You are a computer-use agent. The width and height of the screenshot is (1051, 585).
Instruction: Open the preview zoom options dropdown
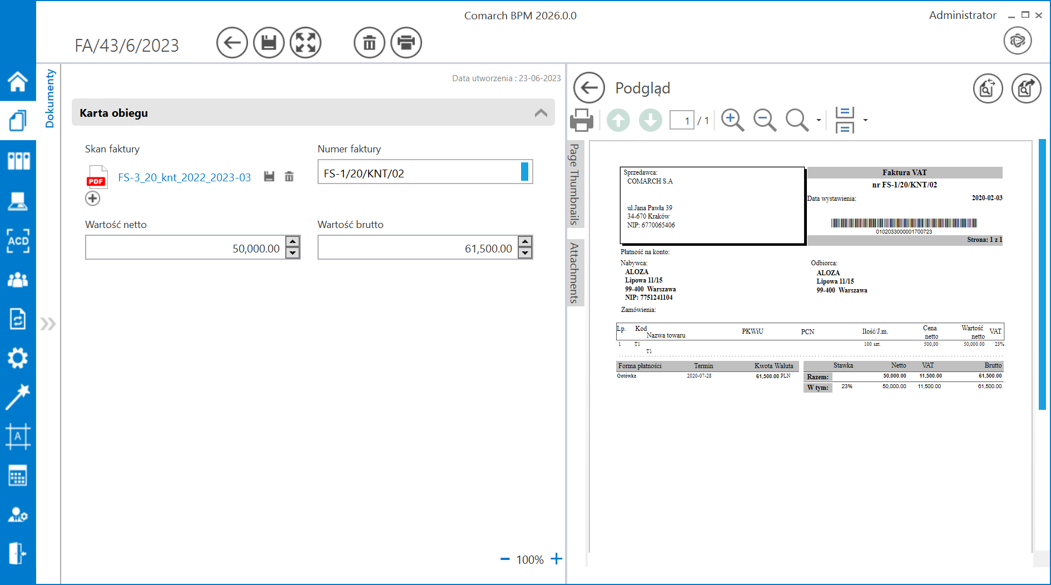819,120
